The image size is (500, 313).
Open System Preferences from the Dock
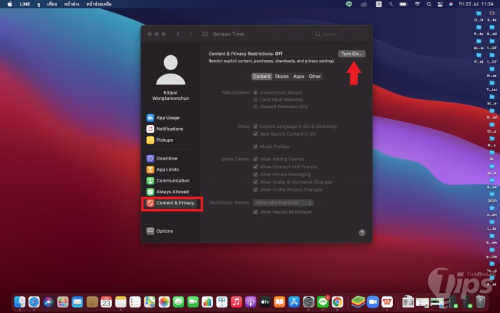pos(308,301)
